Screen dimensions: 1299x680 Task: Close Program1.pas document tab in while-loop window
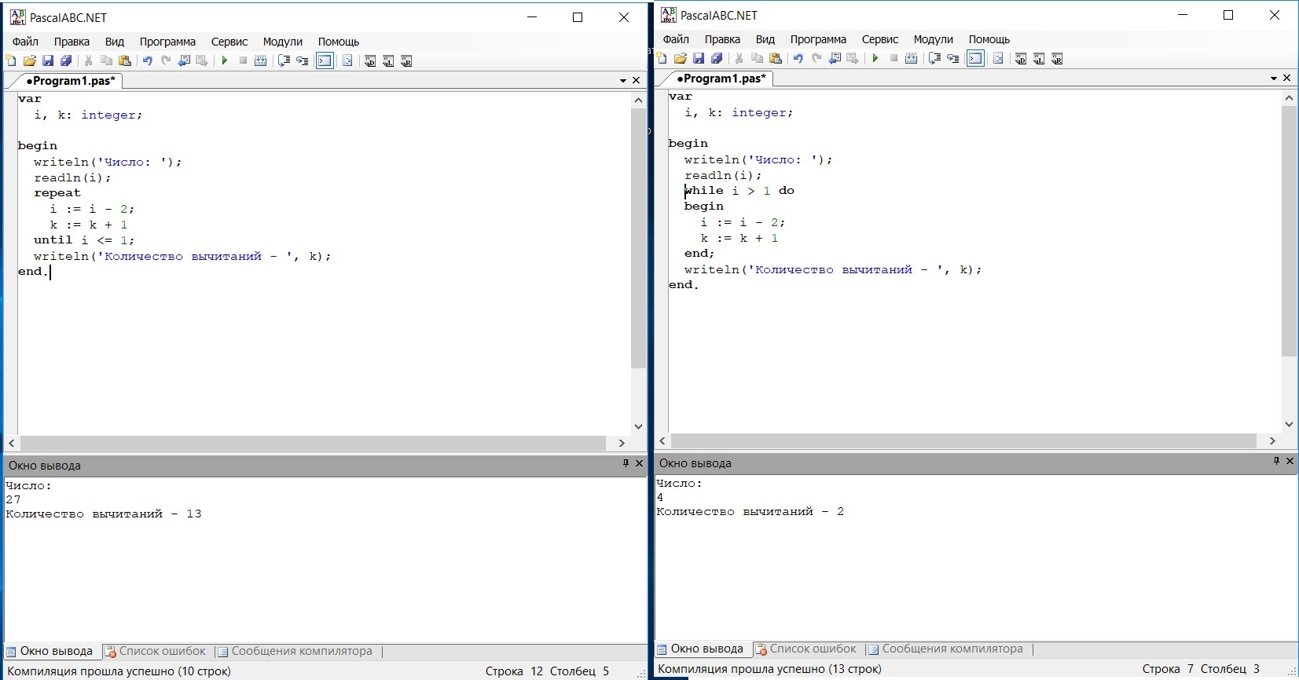1287,78
